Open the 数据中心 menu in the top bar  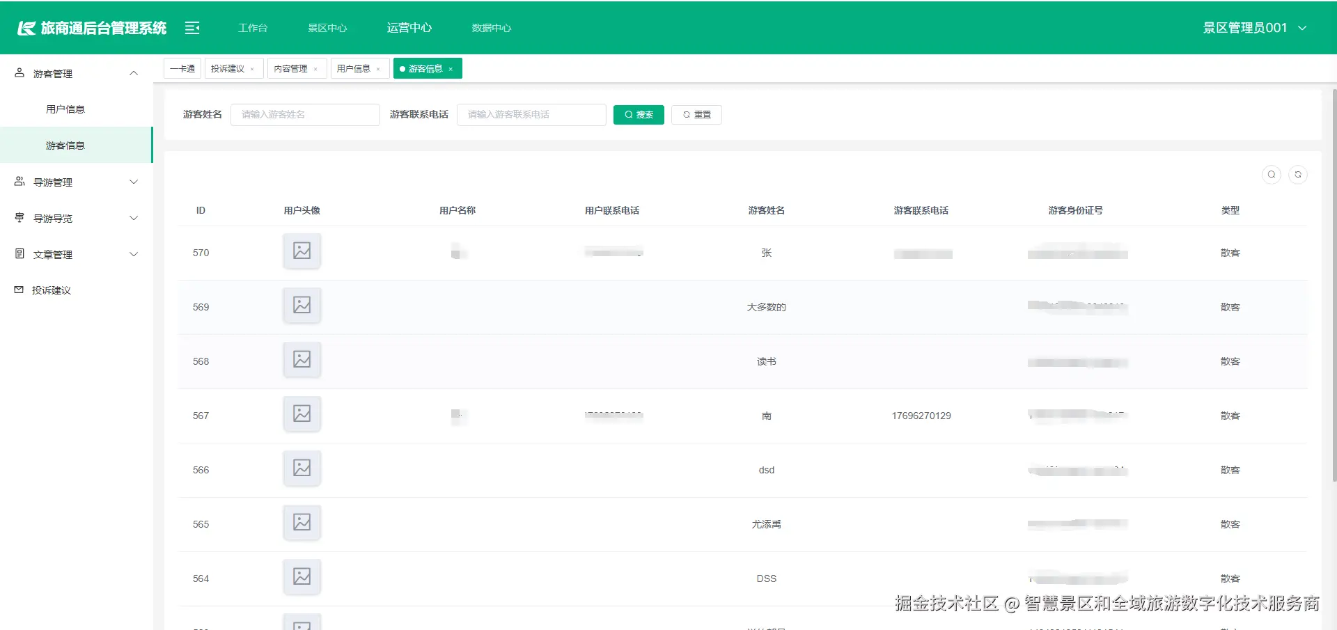[491, 28]
